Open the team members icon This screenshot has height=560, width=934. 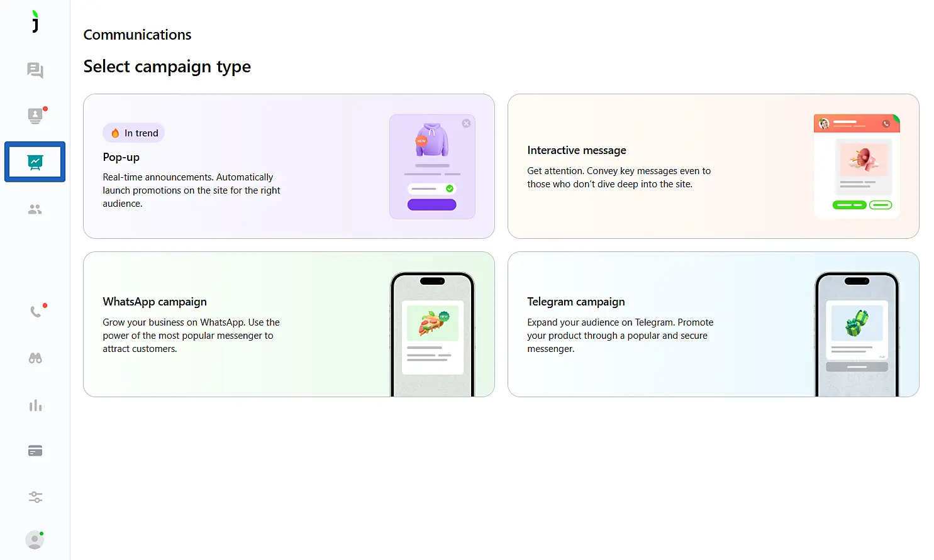point(35,209)
